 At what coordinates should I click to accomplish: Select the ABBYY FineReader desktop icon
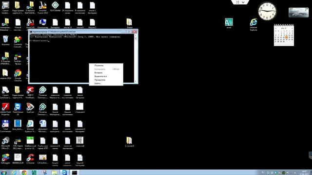[30, 92]
